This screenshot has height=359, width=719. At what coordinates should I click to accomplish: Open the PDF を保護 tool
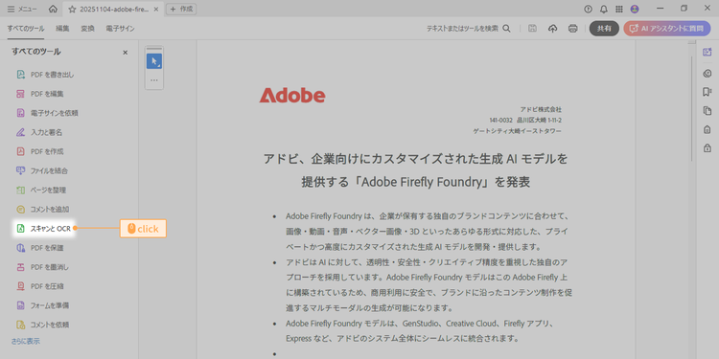pos(40,248)
